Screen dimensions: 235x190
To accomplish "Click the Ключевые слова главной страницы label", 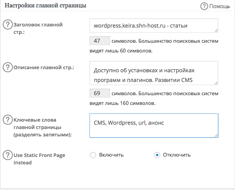I will coord(42,127).
